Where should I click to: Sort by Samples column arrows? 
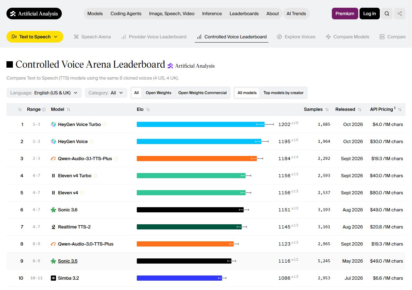click(327, 110)
